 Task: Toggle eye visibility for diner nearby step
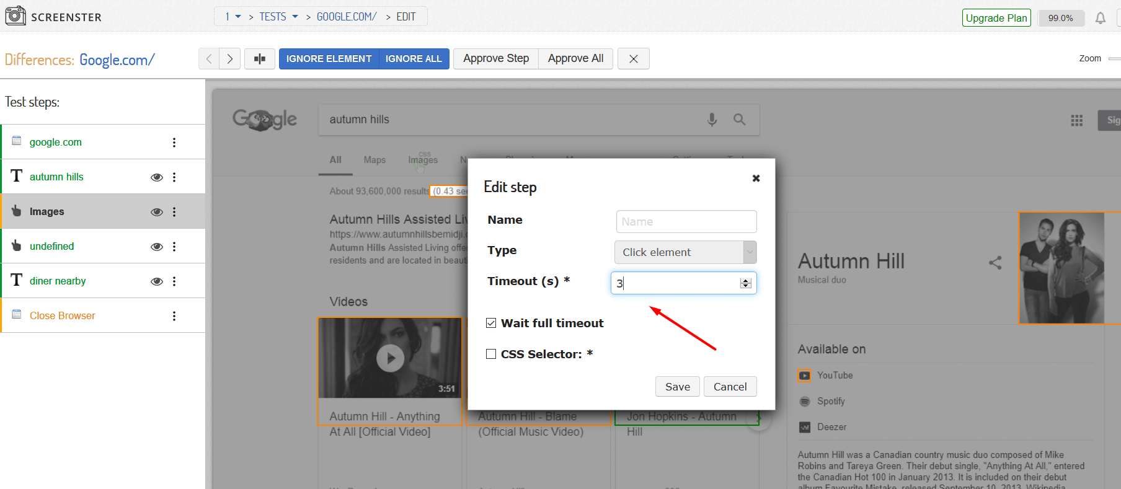pyautogui.click(x=157, y=281)
